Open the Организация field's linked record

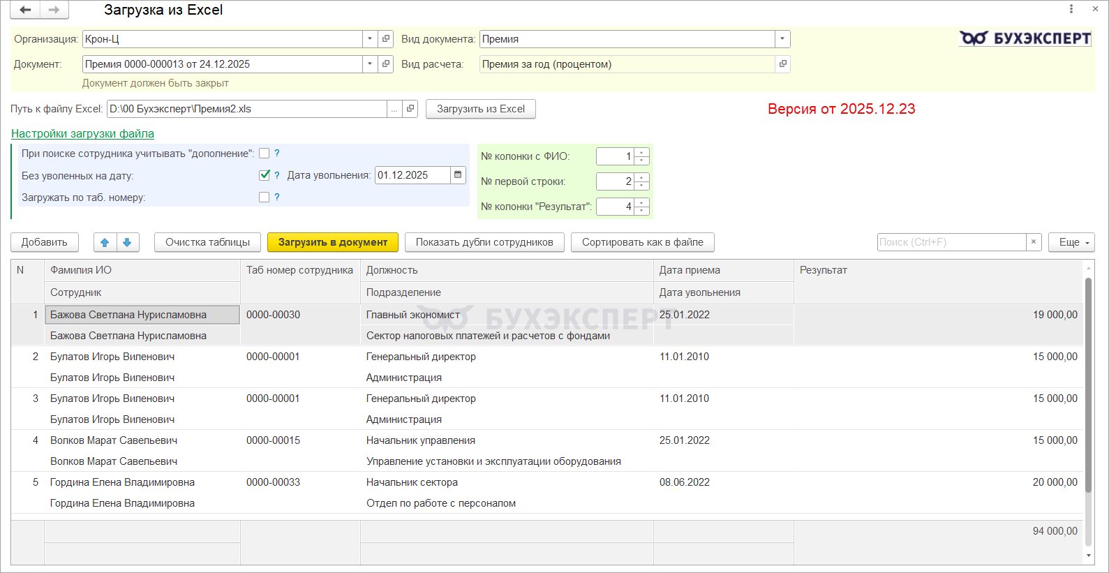pyautogui.click(x=386, y=39)
